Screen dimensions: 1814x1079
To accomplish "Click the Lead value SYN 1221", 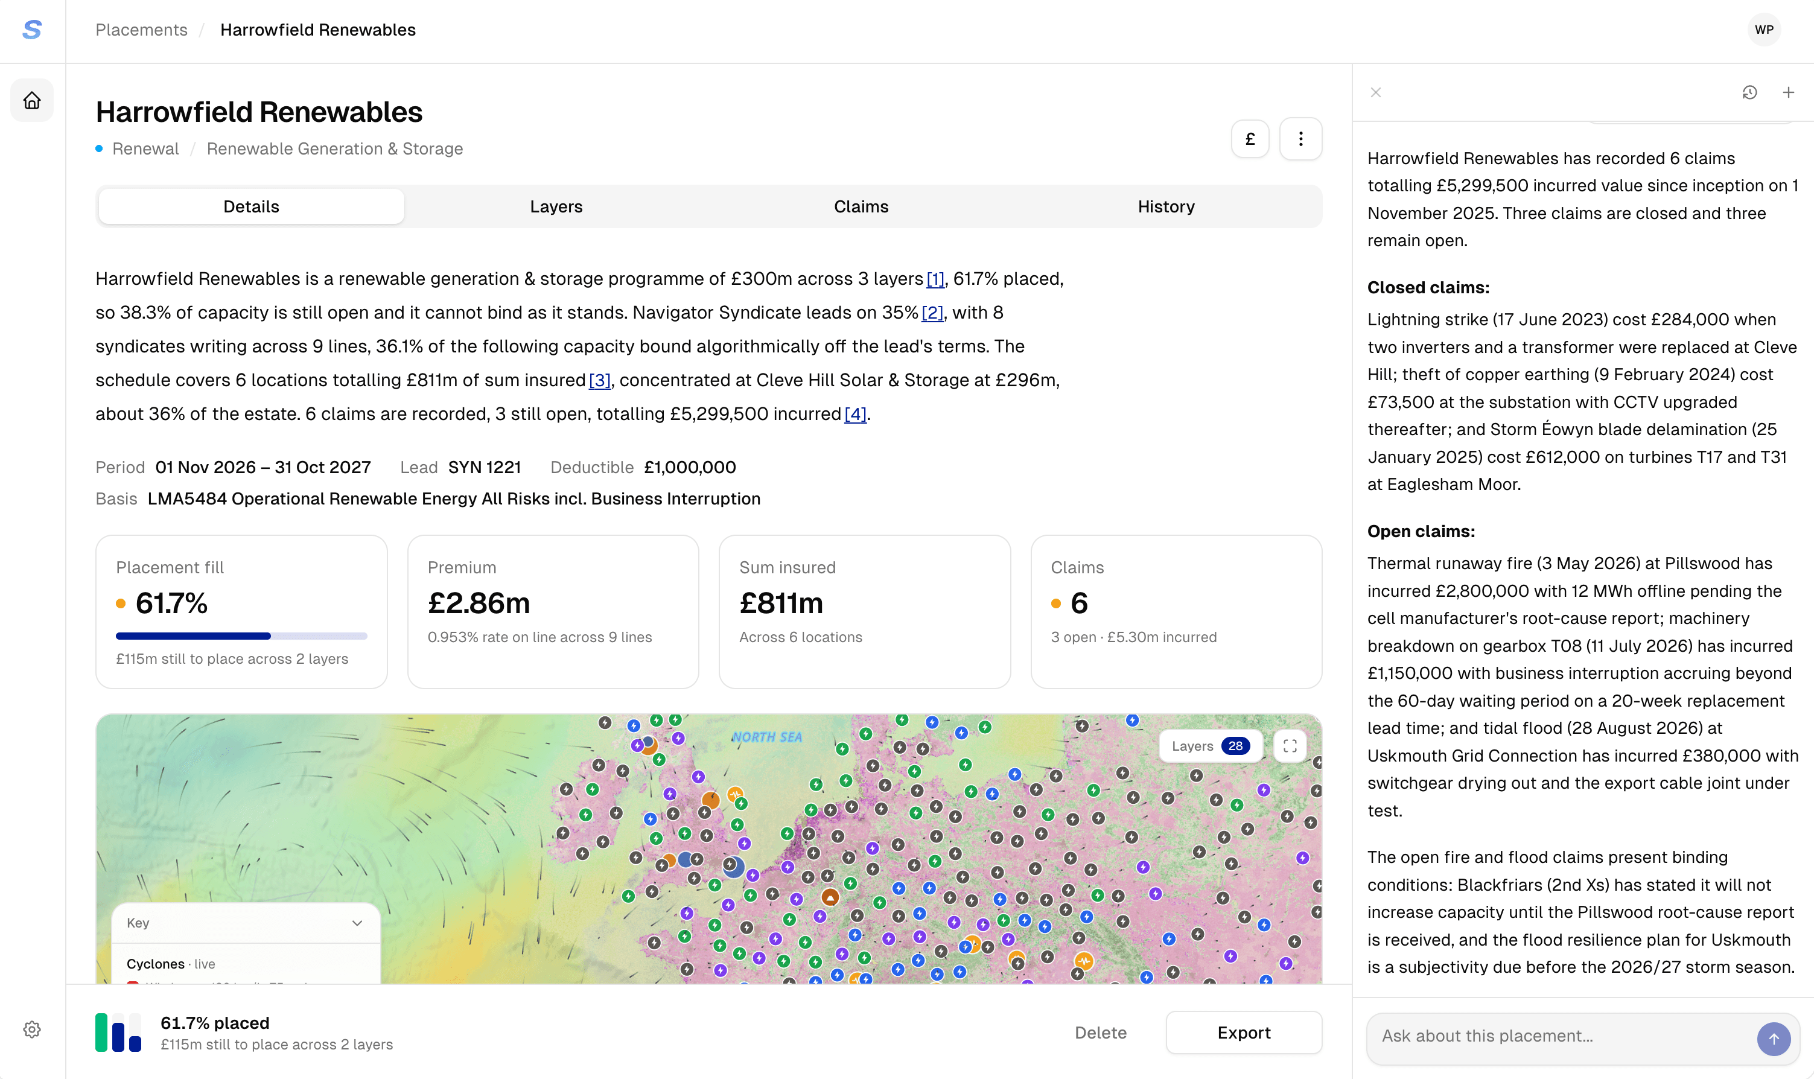I will (x=484, y=467).
